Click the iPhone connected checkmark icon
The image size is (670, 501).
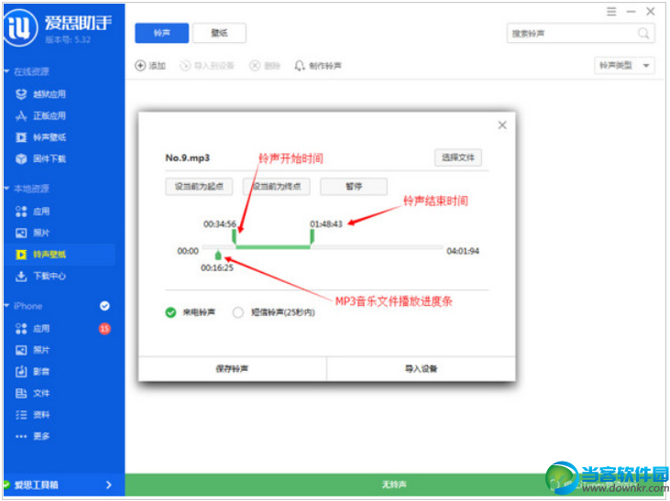[104, 306]
